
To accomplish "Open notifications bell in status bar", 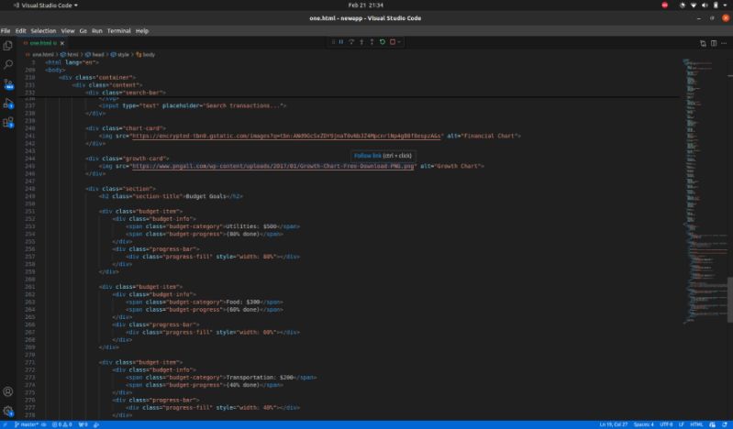I will click(725, 424).
